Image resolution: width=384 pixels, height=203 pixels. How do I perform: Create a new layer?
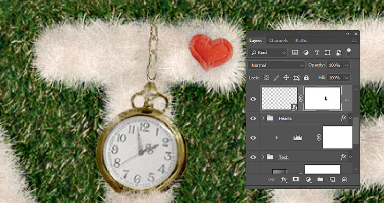point(332,180)
